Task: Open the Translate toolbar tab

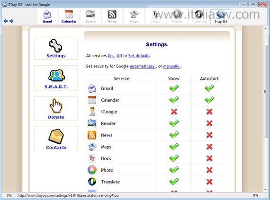Action: tap(199, 17)
